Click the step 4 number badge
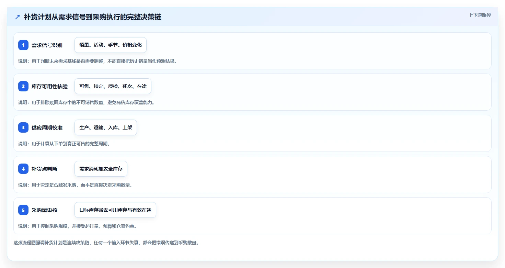Viewport: 505px width, 268px height. tap(23, 169)
